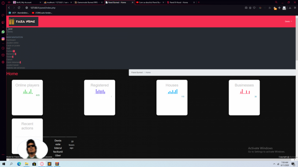Image resolution: width=298 pixels, height=167 pixels.
Task: Click the FARA NUME logo
Action: tap(23, 21)
